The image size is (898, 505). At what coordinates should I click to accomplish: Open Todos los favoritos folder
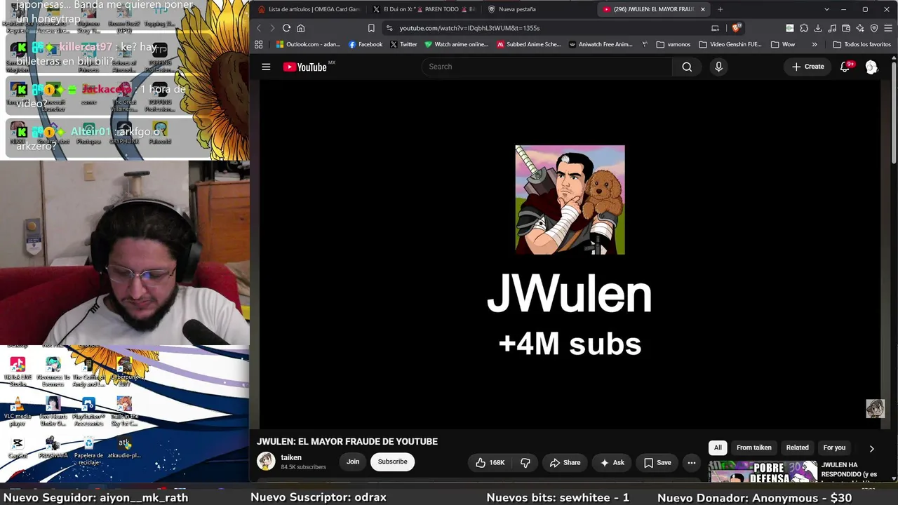[x=862, y=44]
